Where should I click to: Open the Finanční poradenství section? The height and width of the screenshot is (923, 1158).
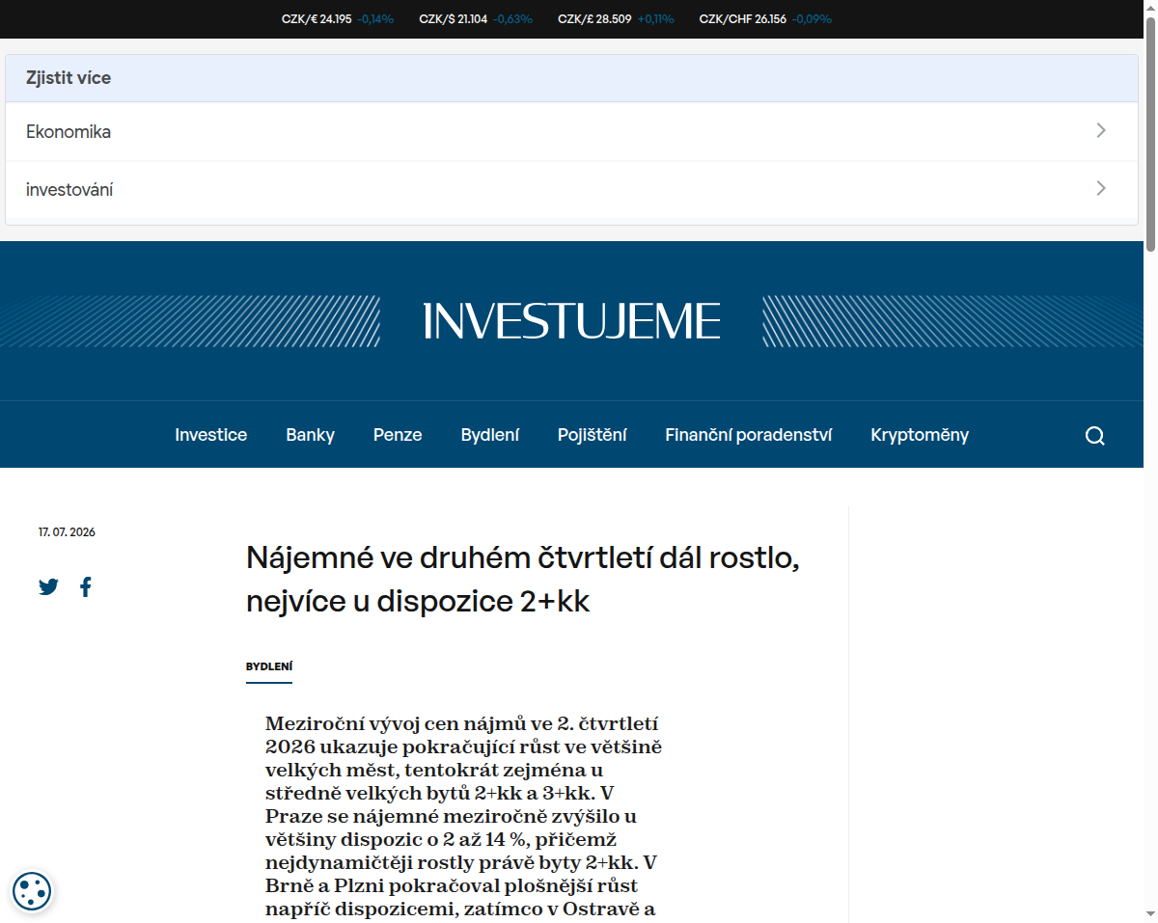pyautogui.click(x=749, y=435)
